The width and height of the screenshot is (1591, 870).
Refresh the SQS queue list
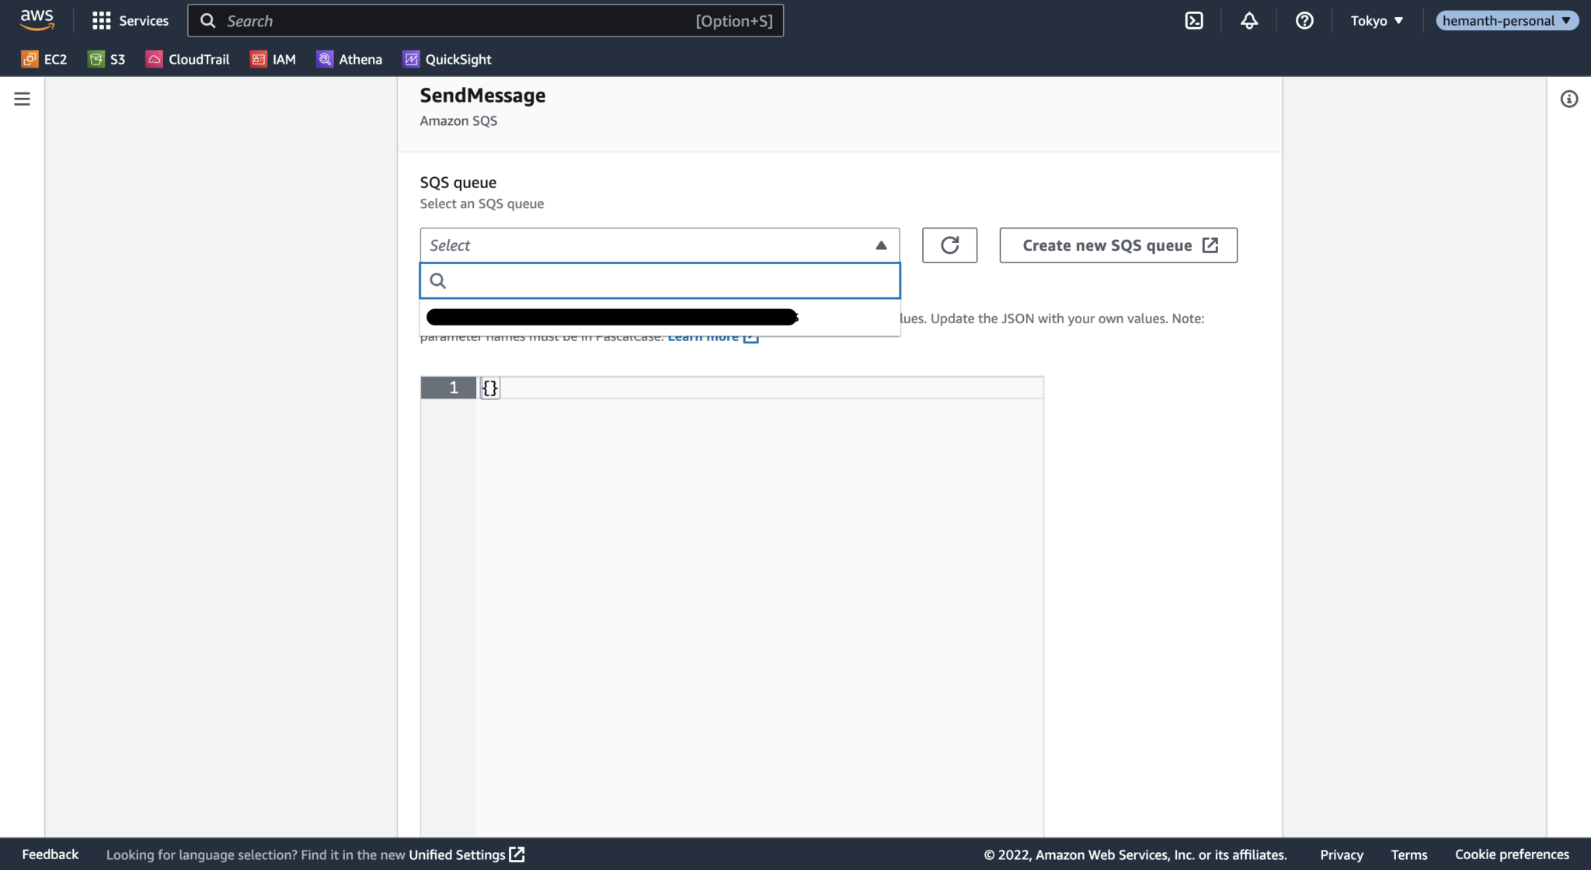(x=949, y=245)
